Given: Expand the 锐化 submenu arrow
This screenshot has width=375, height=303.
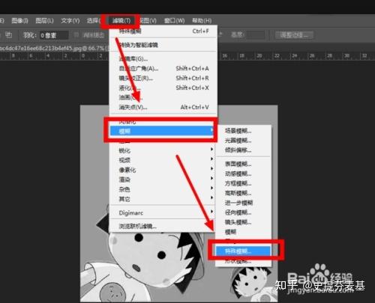Looking at the screenshot, I should coord(211,149).
